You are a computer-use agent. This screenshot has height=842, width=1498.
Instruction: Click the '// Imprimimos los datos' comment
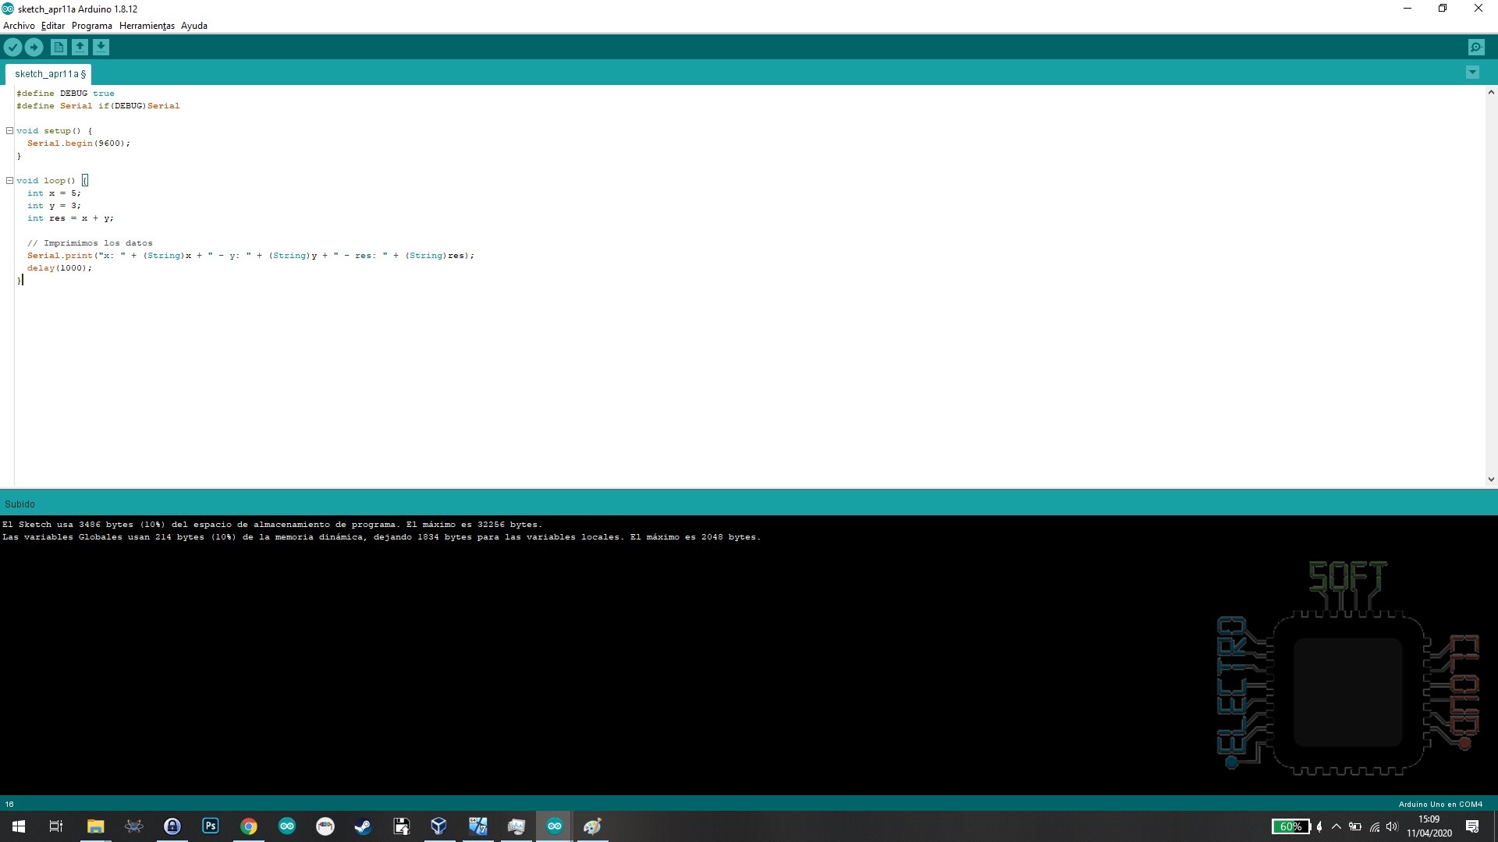pos(90,243)
